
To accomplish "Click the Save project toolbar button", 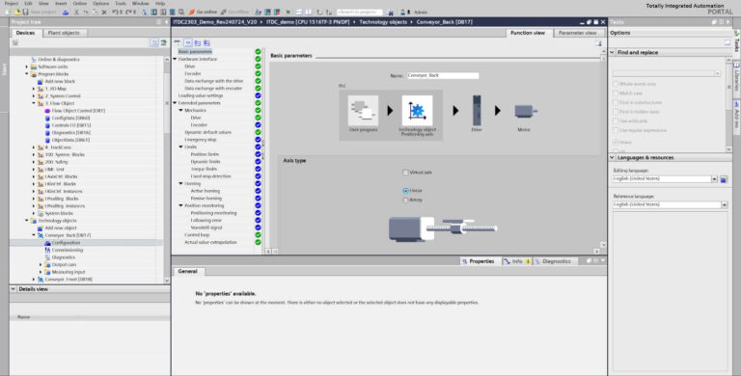I will pyautogui.click(x=40, y=12).
